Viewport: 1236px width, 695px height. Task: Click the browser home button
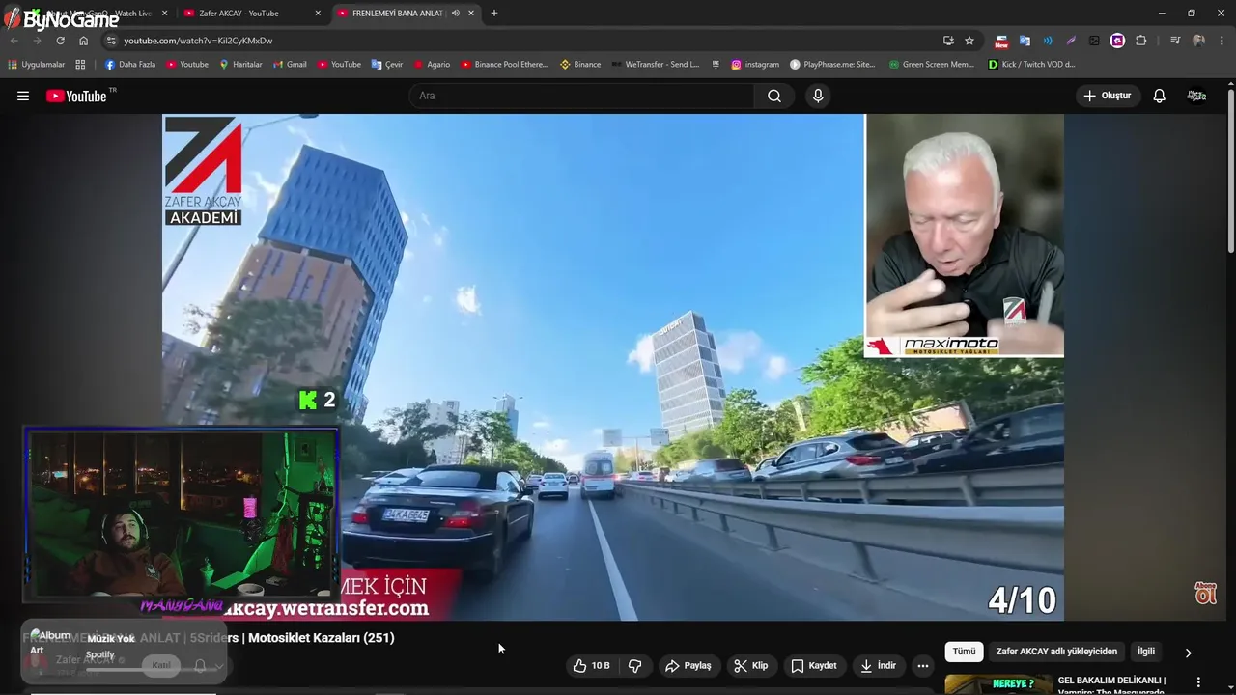click(83, 41)
